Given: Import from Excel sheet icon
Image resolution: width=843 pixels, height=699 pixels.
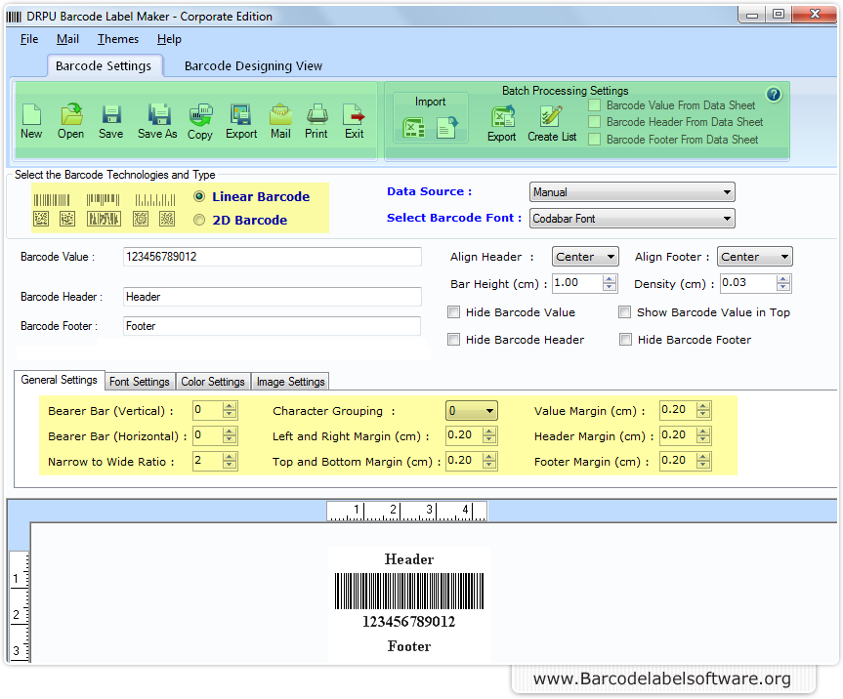Looking at the screenshot, I should click(413, 129).
